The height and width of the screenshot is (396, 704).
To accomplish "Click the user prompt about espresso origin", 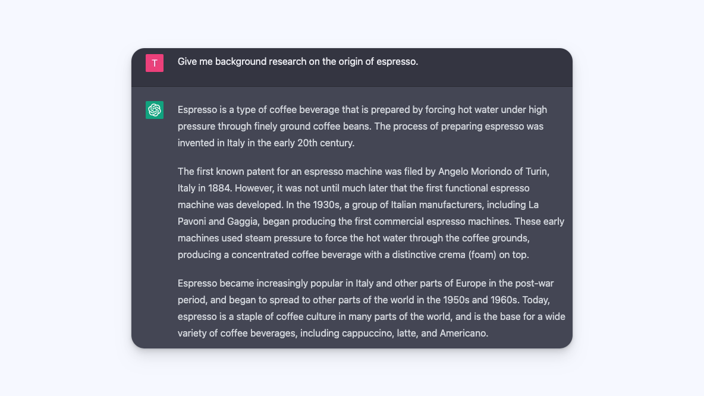I will 298,61.
